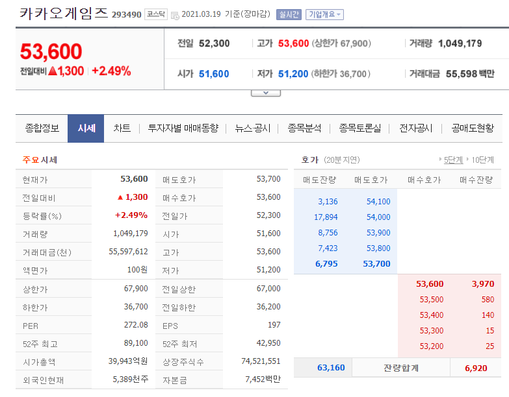The height and width of the screenshot is (397, 509).
Task: Switch to the 종합정보 tab
Action: tap(42, 128)
